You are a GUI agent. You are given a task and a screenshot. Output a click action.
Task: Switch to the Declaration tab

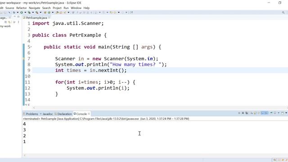(63, 114)
